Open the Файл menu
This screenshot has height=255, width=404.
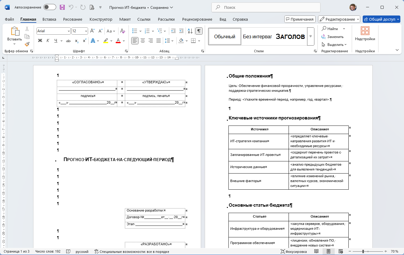pyautogui.click(x=9, y=19)
